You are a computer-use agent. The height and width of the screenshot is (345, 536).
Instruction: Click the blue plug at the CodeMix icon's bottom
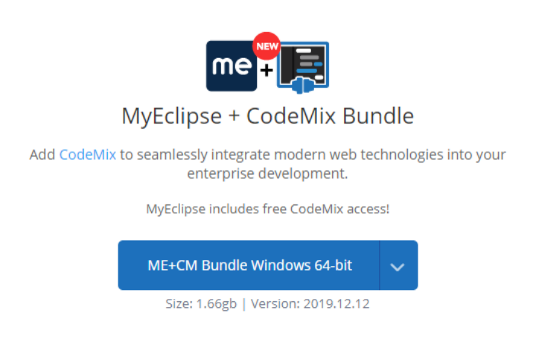[x=303, y=86]
